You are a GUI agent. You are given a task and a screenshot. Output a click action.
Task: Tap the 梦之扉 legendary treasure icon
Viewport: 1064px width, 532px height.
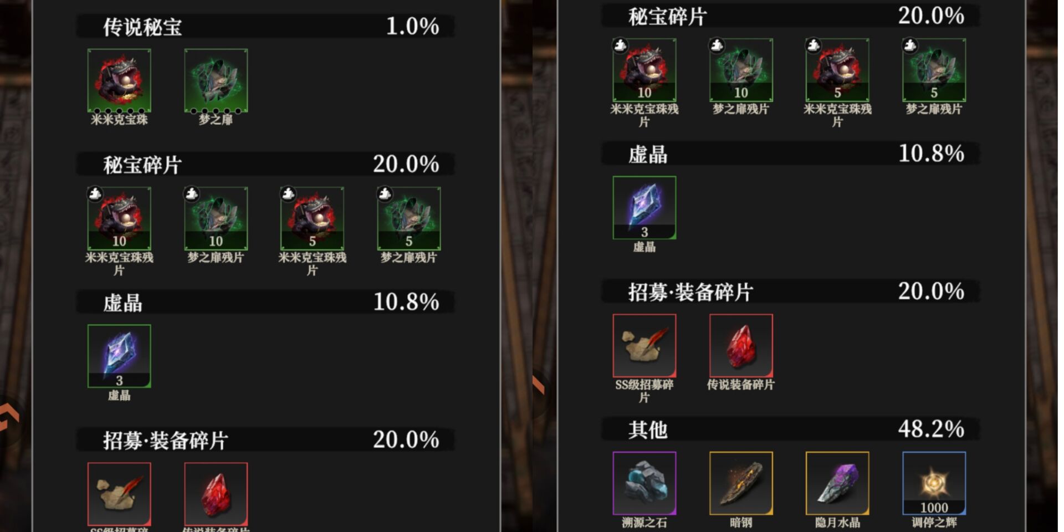pos(216,80)
